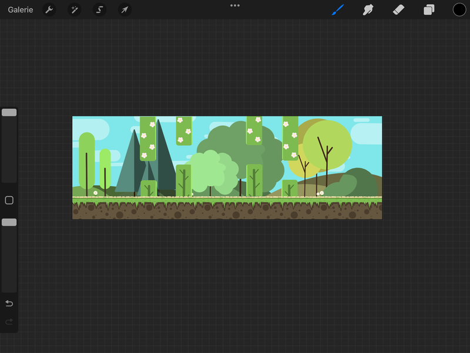Image resolution: width=470 pixels, height=353 pixels.
Task: Open the Galerie view
Action: click(x=21, y=10)
